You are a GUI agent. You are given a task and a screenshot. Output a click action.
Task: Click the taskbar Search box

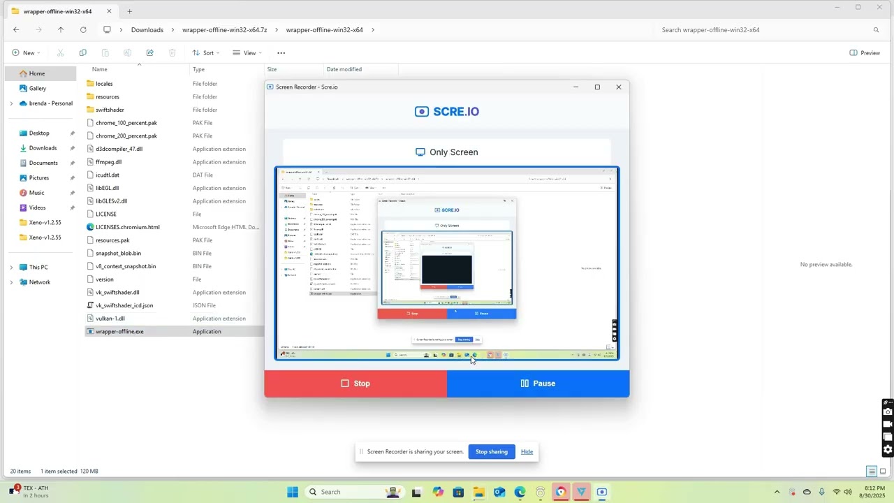(x=354, y=492)
